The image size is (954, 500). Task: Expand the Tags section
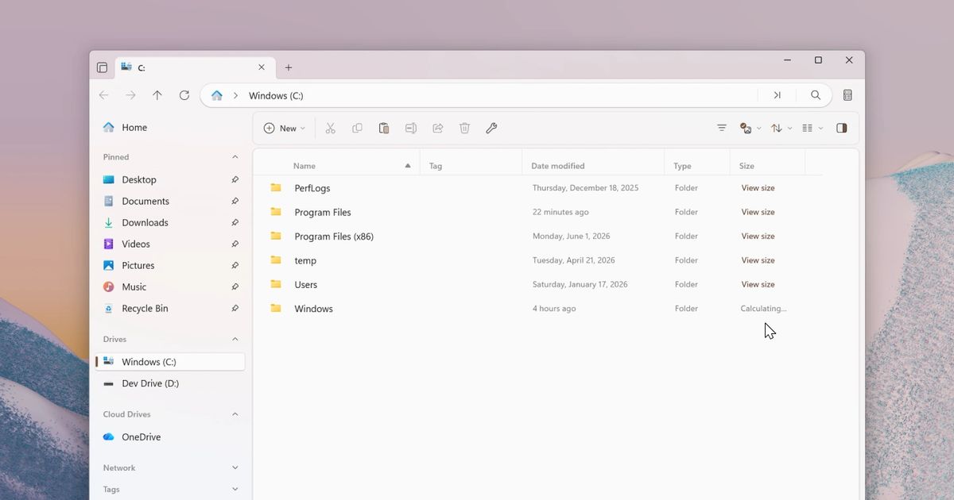click(x=235, y=490)
